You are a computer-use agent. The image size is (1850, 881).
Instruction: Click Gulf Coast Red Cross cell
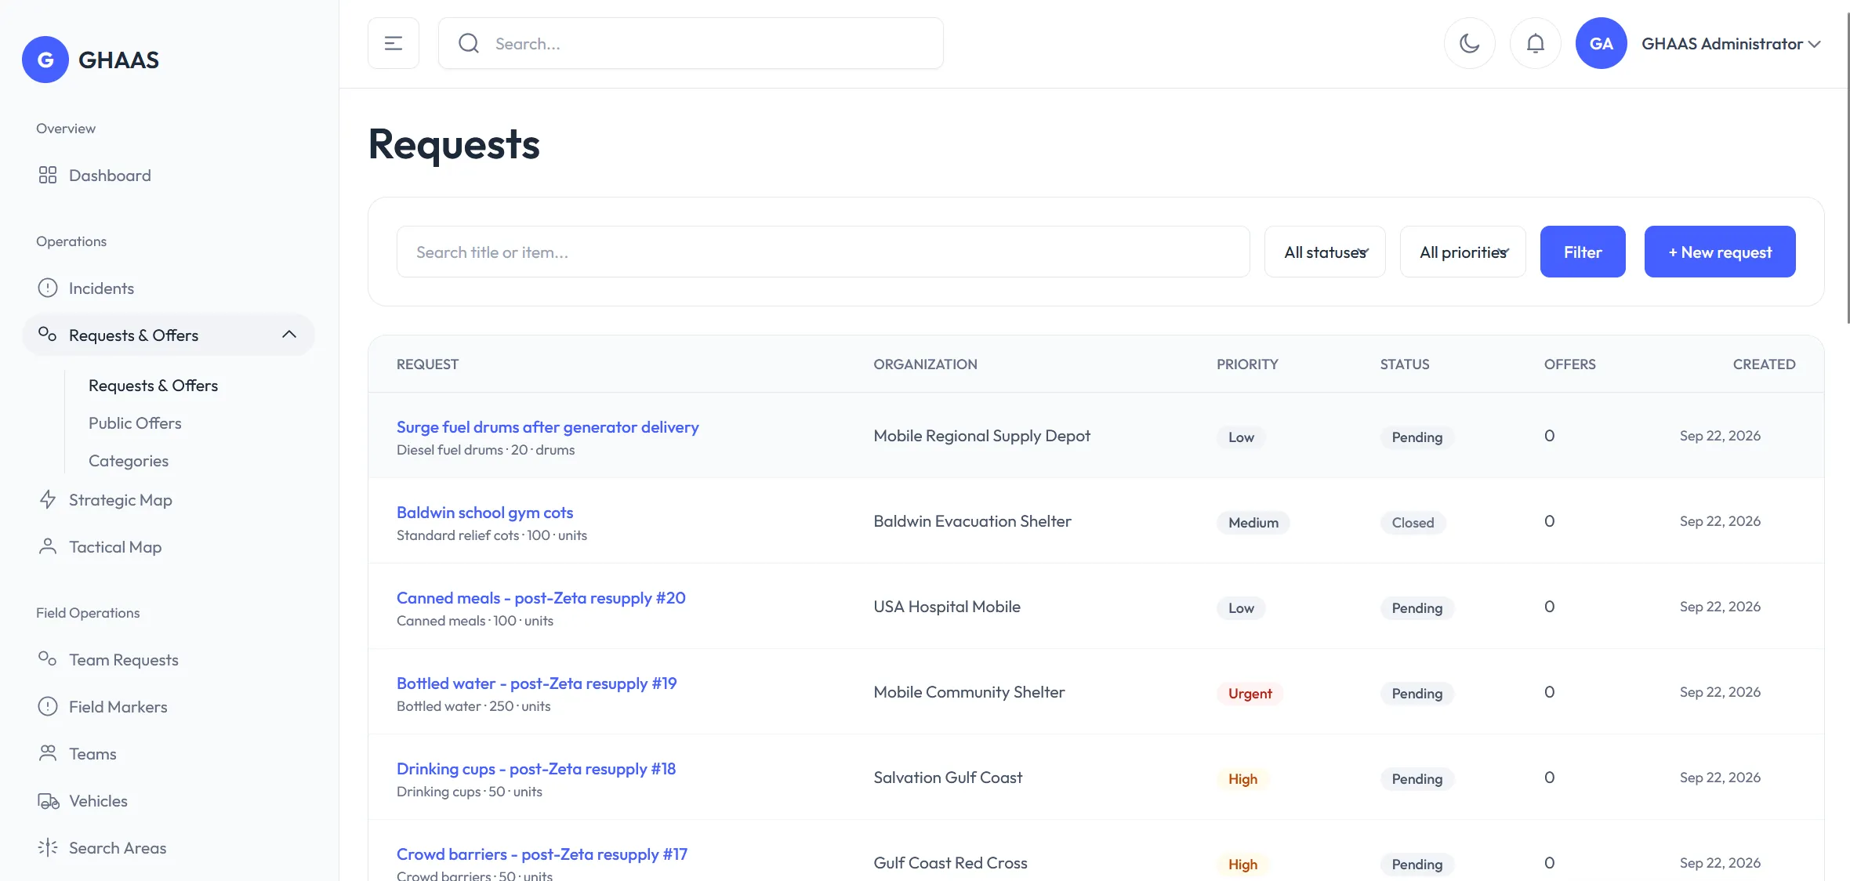950,863
